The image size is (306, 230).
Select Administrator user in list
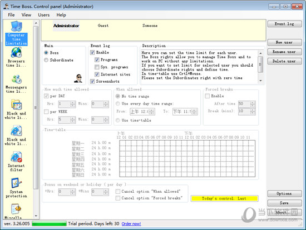66,26
